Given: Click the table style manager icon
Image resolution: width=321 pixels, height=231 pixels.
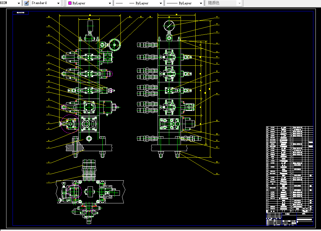Looking at the screenshot, I should pos(26,3).
